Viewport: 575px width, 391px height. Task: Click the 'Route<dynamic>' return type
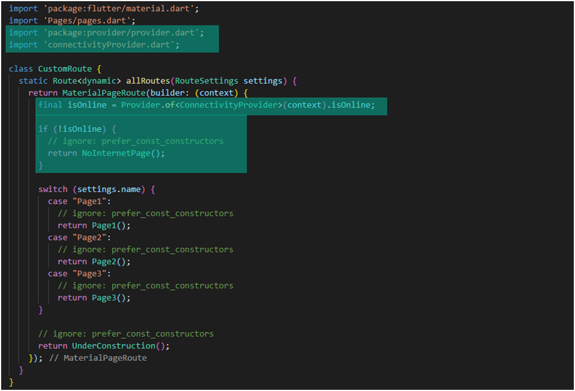point(87,81)
